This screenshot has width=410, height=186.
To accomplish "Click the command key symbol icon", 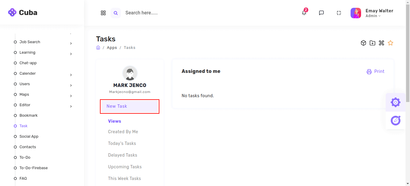I will [381, 43].
